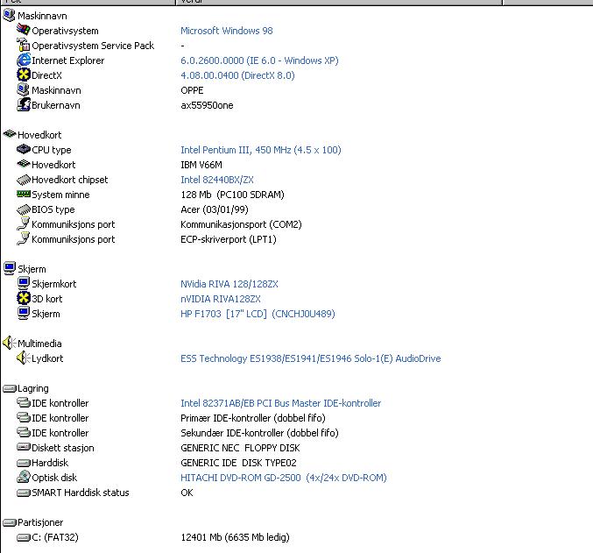The width and height of the screenshot is (593, 553).
Task: Click SMART status value 'OK'
Action: click(187, 493)
